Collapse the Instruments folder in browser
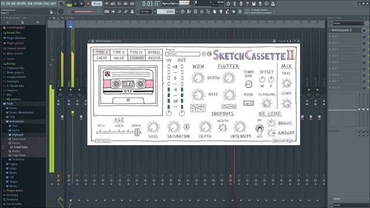Viewport: 370px width, 208px height. tap(17, 121)
